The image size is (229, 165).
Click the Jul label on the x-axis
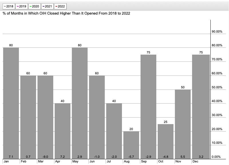coord(109,161)
